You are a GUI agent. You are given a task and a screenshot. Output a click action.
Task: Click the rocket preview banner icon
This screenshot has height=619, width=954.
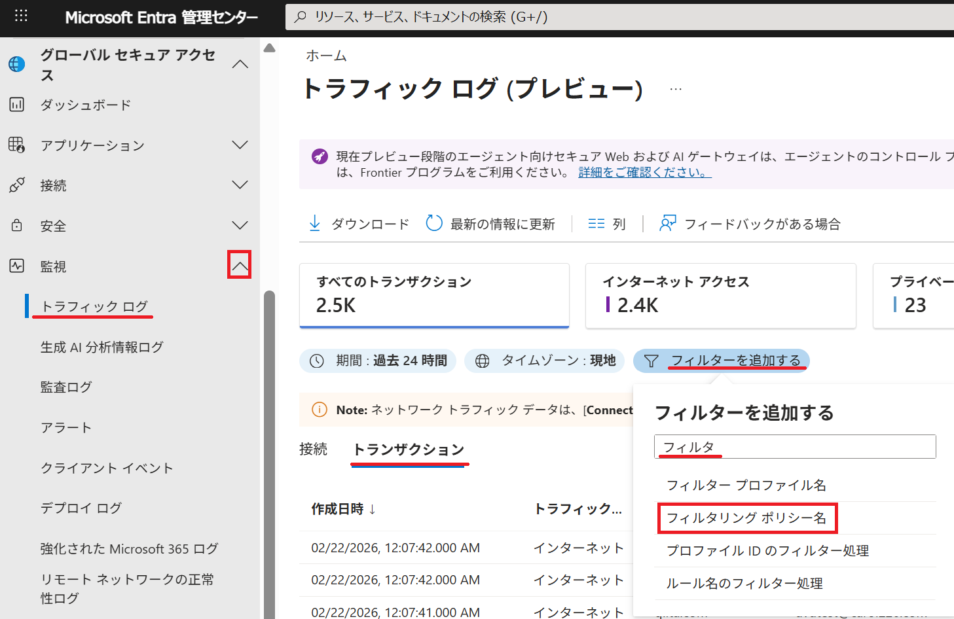(x=320, y=156)
